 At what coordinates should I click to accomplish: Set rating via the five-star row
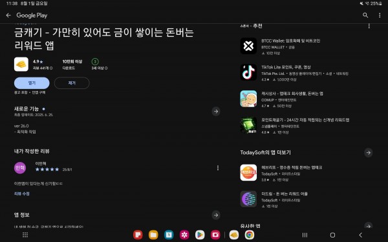[47, 169]
